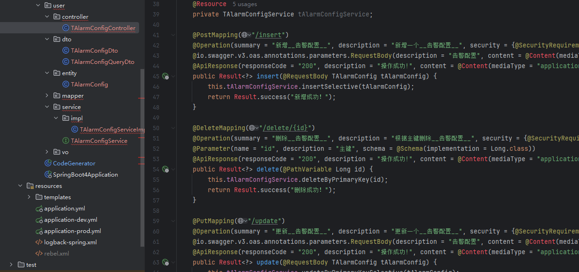579x272 pixels.
Task: Click the TAlarmConfigService interface icon
Action: click(66, 141)
